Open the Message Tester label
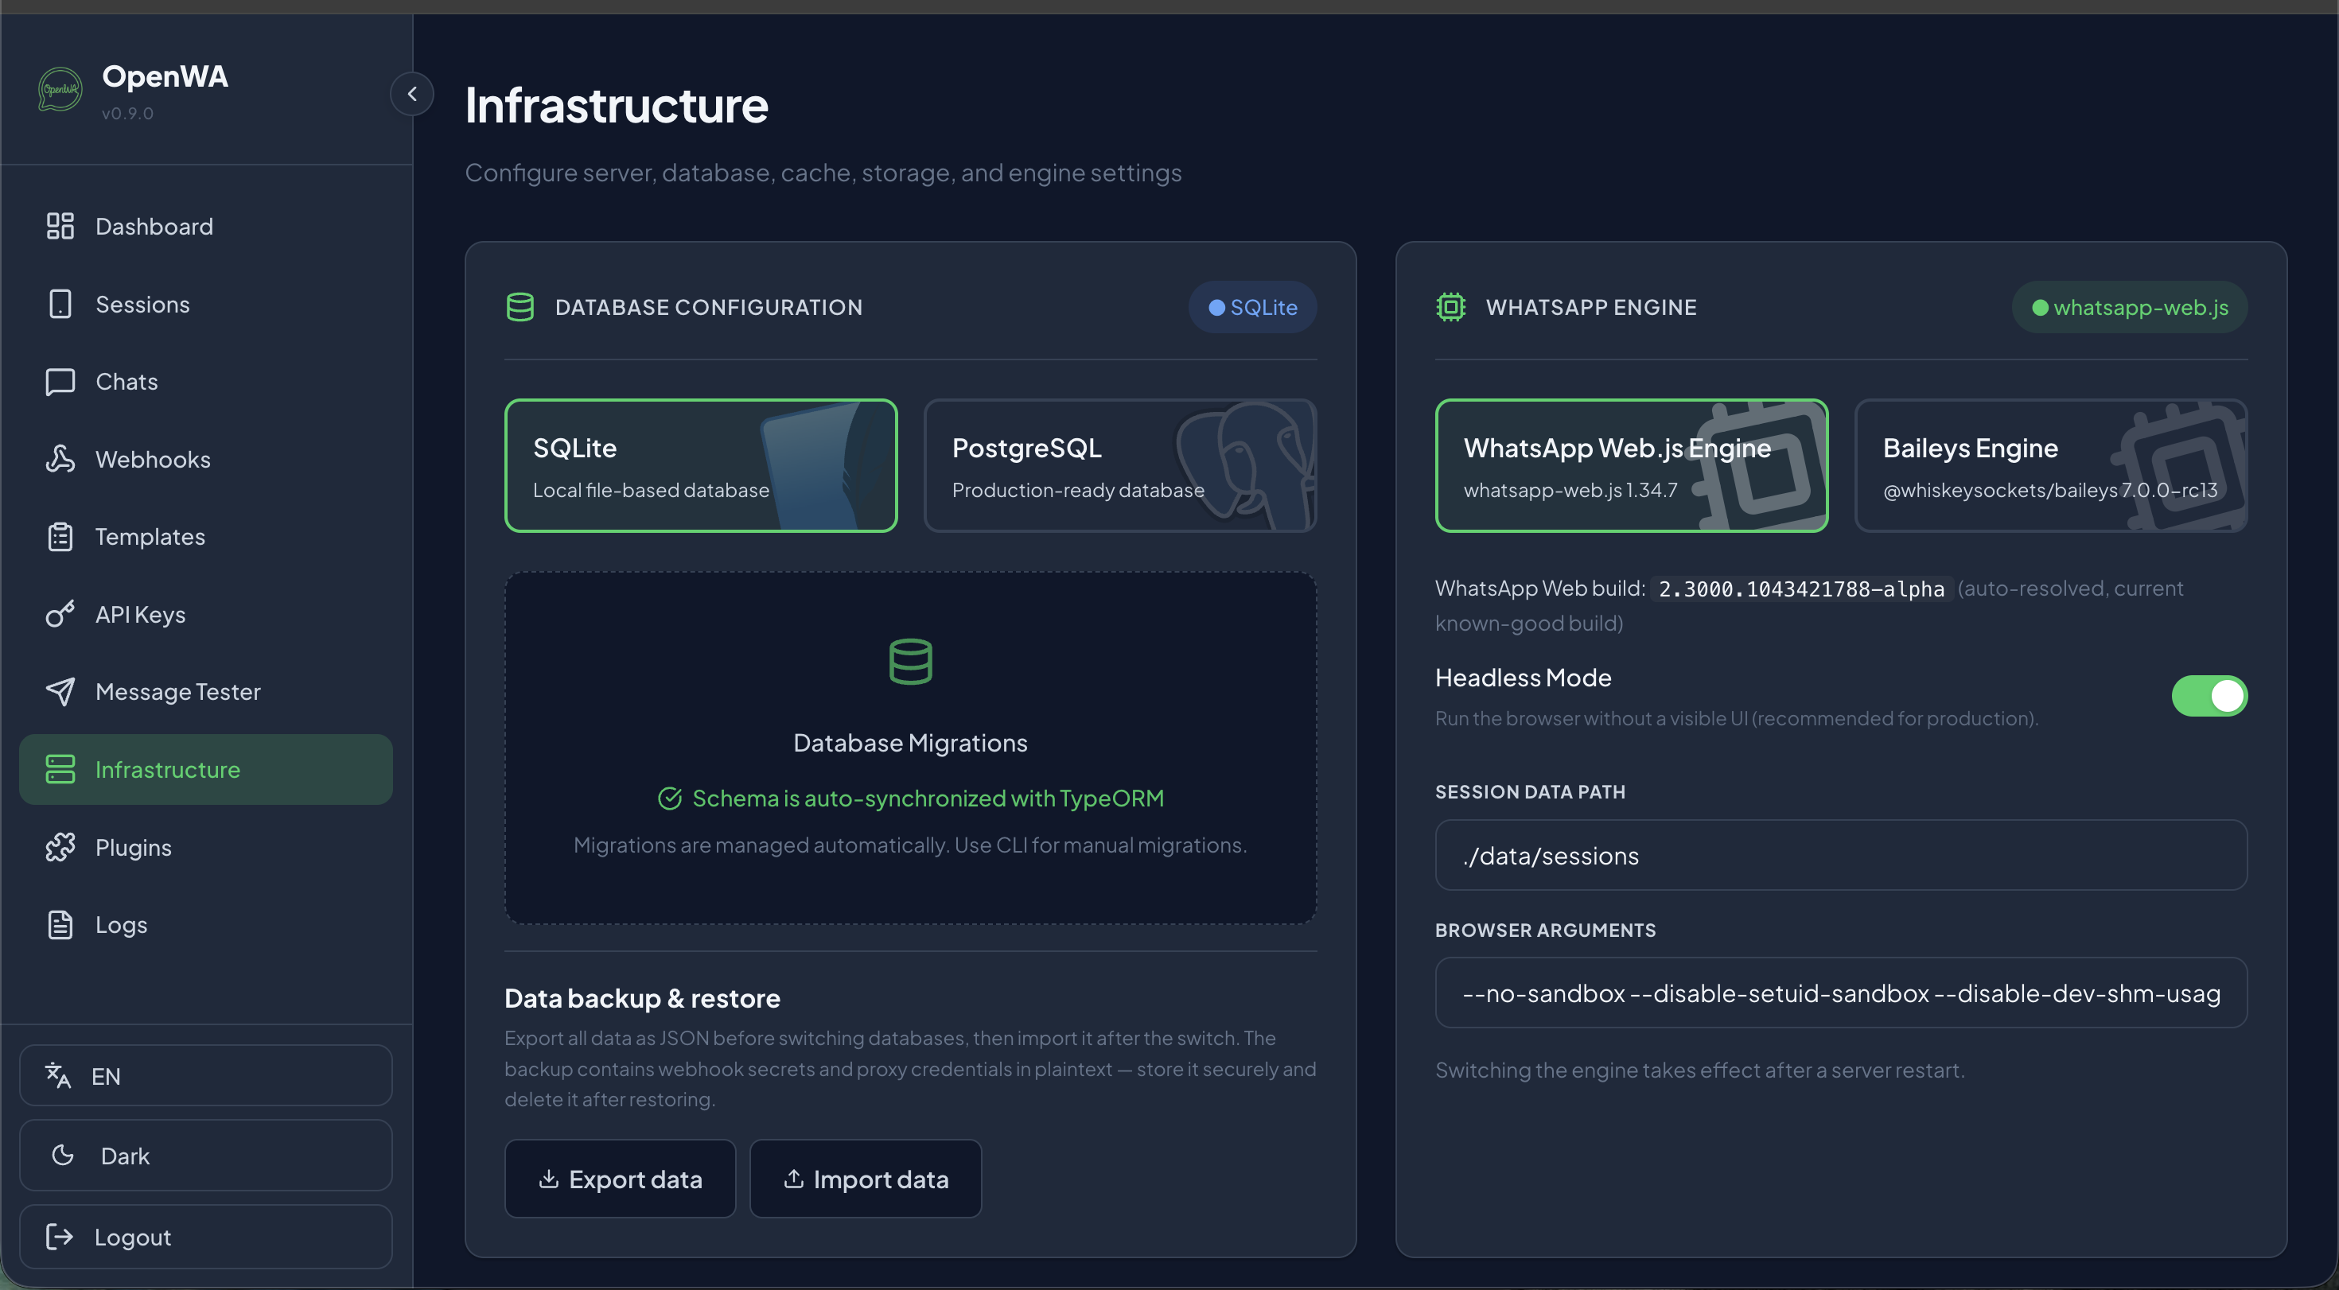The height and width of the screenshot is (1290, 2339). (x=178, y=692)
